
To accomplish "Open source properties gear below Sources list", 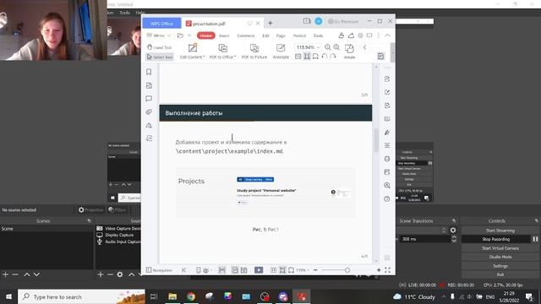I will pyautogui.click(x=120, y=274).
